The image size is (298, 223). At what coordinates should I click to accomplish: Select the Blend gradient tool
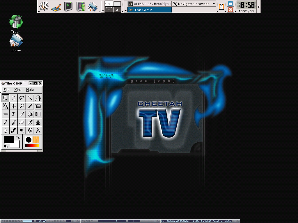(x=38, y=114)
